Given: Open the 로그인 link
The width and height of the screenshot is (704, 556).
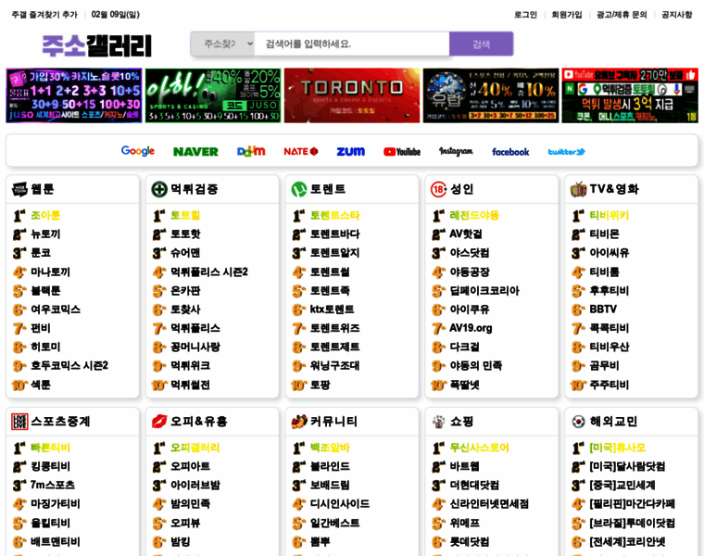Looking at the screenshot, I should [x=525, y=15].
